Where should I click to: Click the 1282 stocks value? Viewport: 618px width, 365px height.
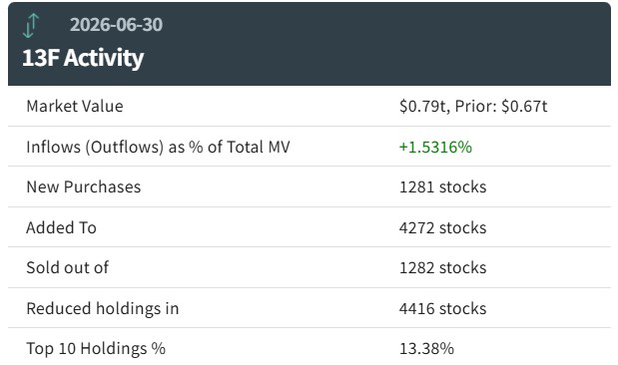[443, 267]
